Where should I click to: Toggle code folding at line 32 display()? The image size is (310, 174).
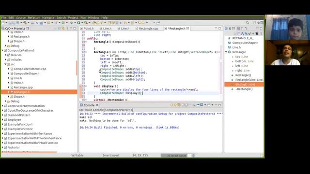[x=86, y=86]
